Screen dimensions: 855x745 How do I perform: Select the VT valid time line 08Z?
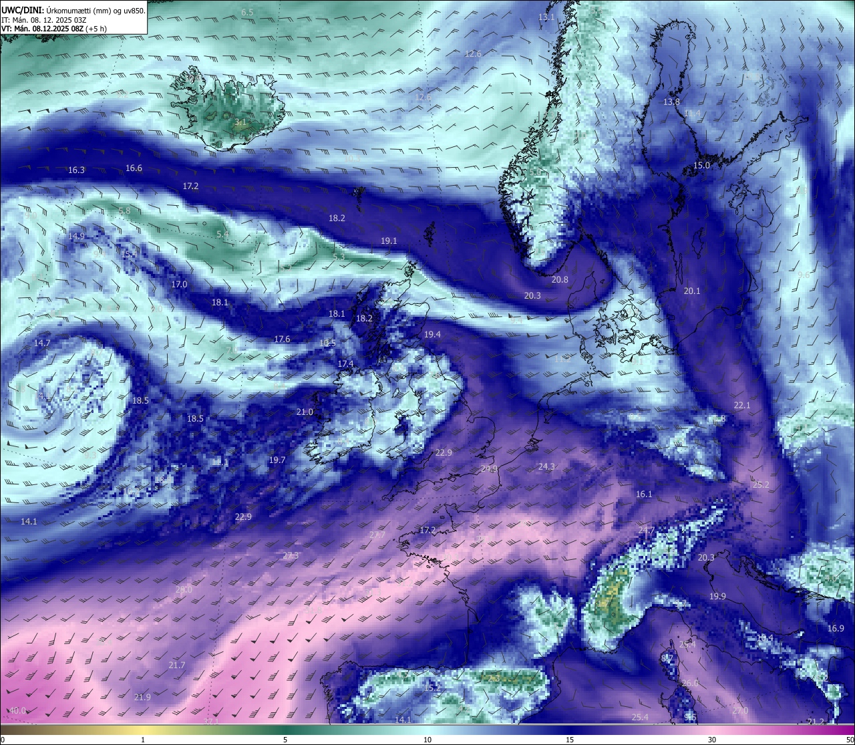tap(54, 29)
